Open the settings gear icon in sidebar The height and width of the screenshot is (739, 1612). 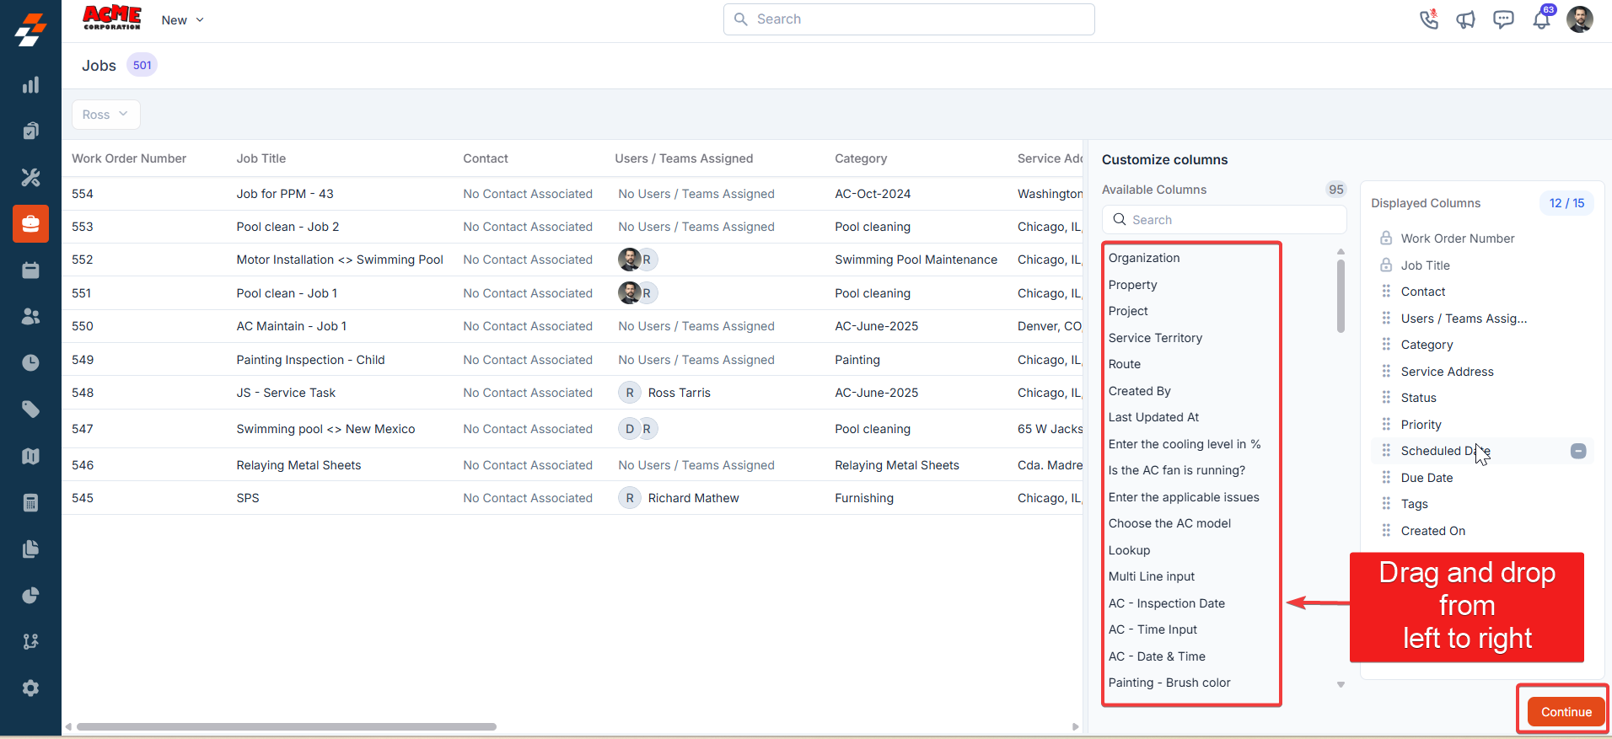click(x=30, y=688)
